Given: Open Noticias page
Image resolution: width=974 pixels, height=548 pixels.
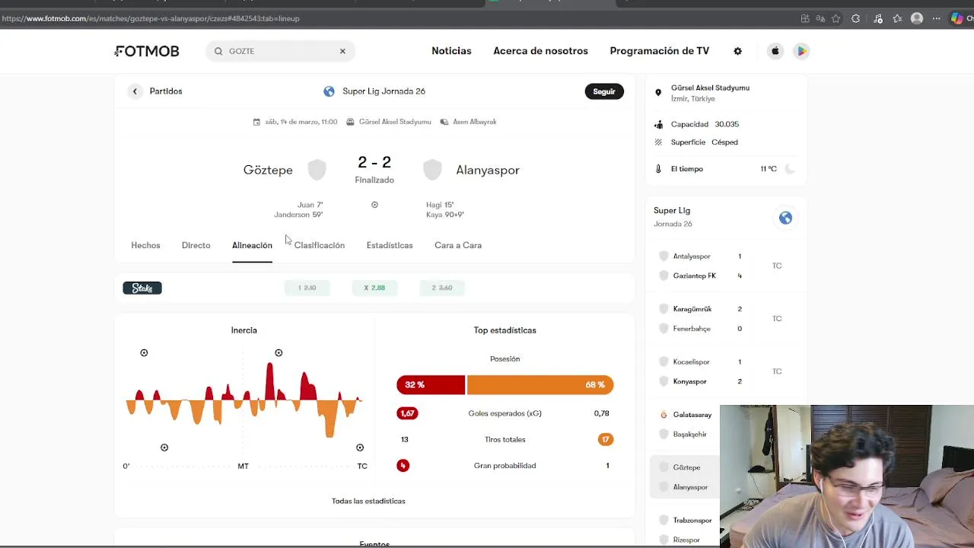Looking at the screenshot, I should (x=451, y=51).
